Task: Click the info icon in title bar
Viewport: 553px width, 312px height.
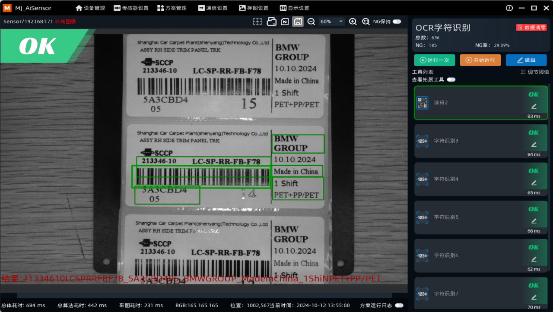Action: [x=509, y=8]
